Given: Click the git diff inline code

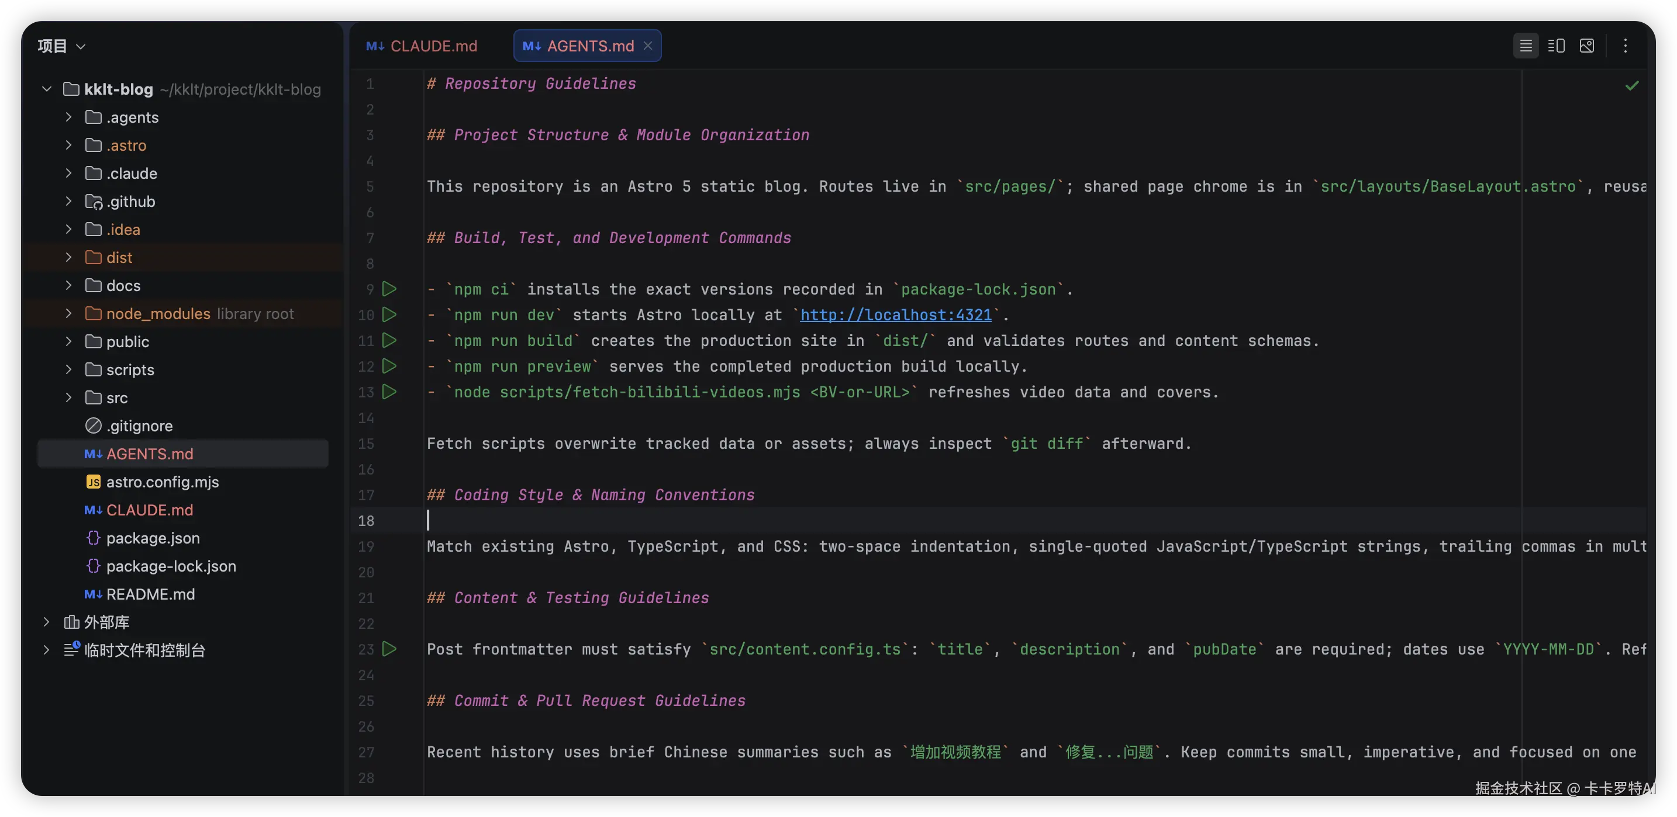Looking at the screenshot, I should coord(1046,444).
